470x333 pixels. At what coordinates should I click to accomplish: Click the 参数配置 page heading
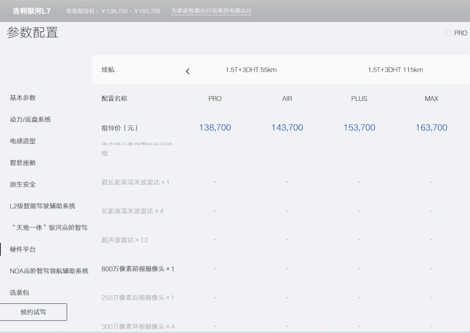32,32
